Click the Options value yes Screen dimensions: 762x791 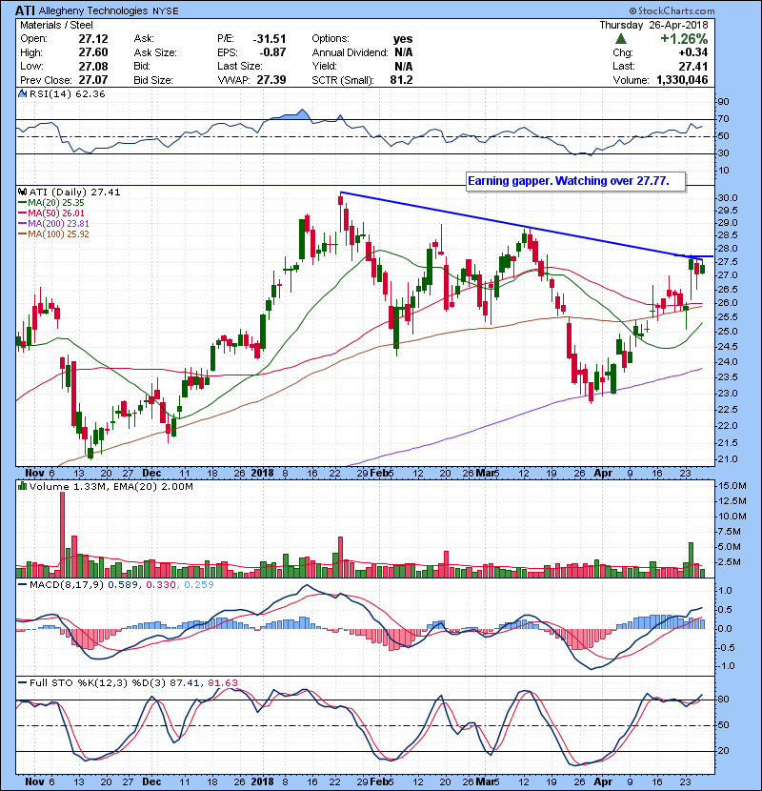pyautogui.click(x=403, y=39)
